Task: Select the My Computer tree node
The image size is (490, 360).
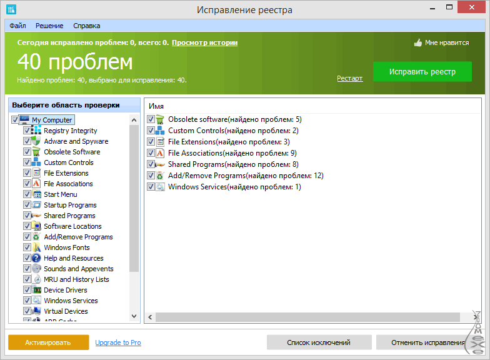Action: click(x=52, y=120)
